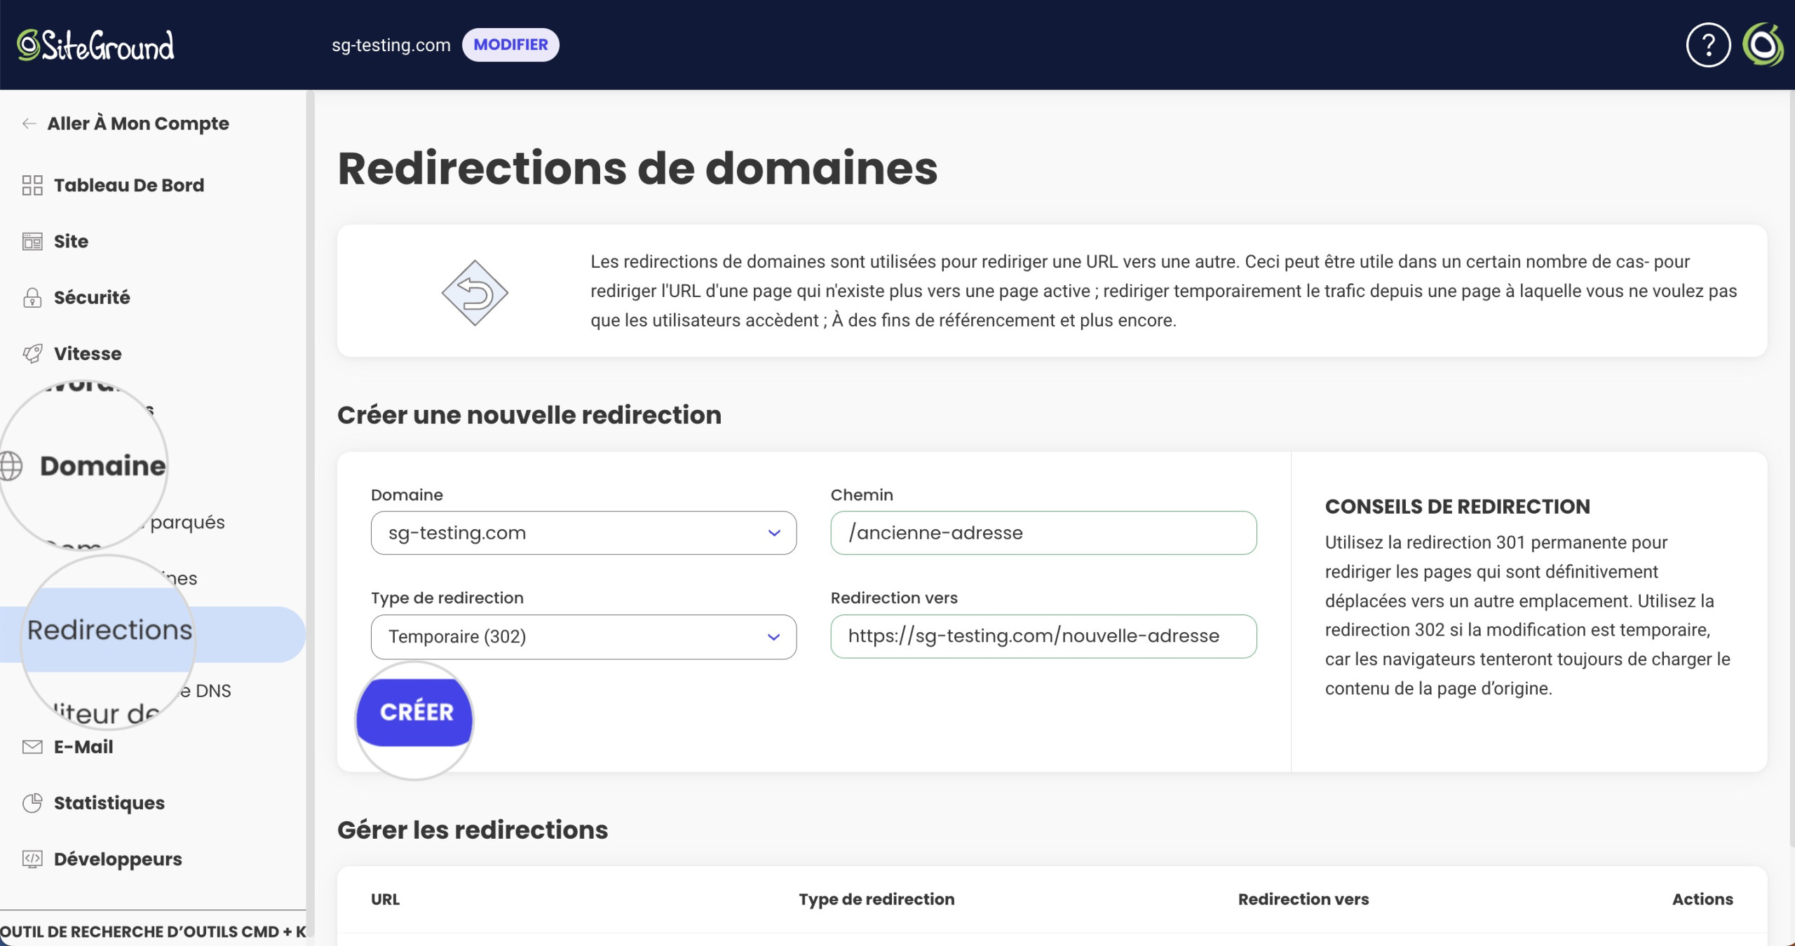
Task: Open the Sécurité menu section
Action: (x=92, y=298)
